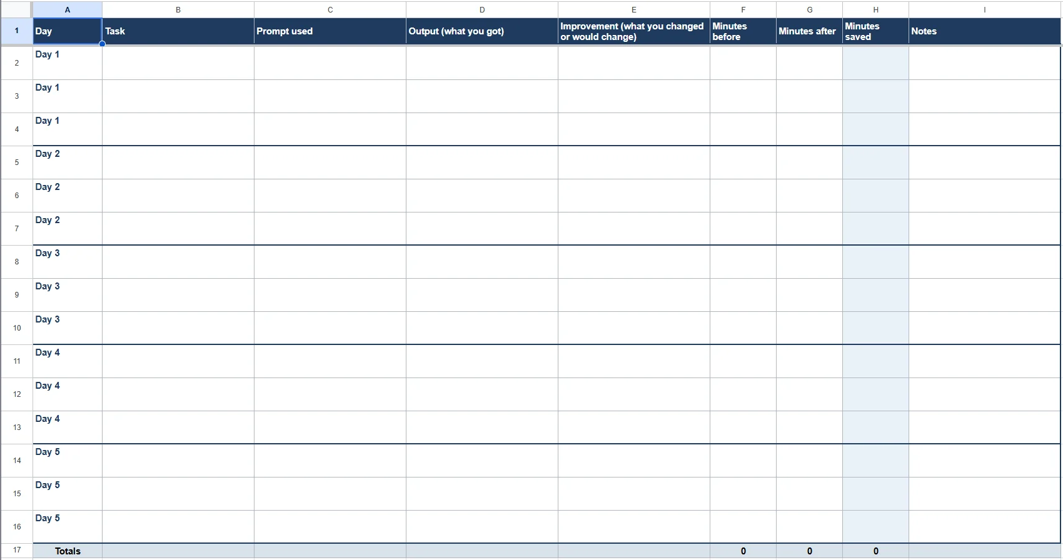
Task: Select the "Day 5" cell in row 14
Action: [x=68, y=460]
